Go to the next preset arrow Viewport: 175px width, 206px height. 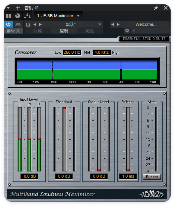tap(40, 25)
